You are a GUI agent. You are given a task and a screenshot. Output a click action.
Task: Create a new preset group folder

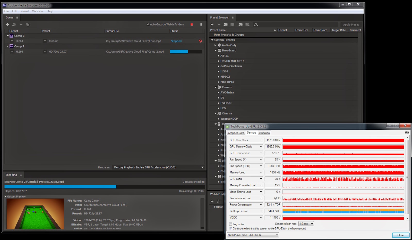(226, 24)
